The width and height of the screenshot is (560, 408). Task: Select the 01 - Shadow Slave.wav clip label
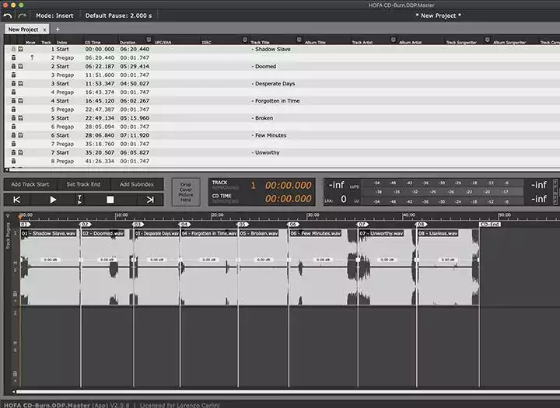point(49,233)
